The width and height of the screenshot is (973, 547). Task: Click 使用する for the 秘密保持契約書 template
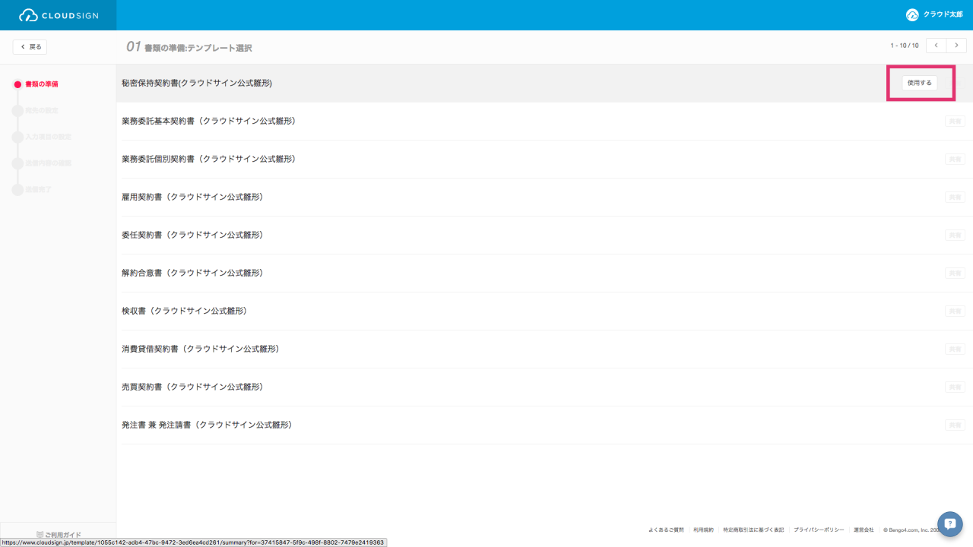[x=920, y=83]
